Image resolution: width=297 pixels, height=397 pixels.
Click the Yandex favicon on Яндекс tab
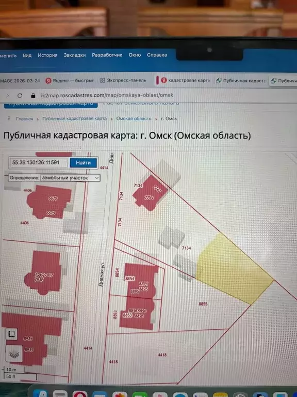tap(48, 81)
